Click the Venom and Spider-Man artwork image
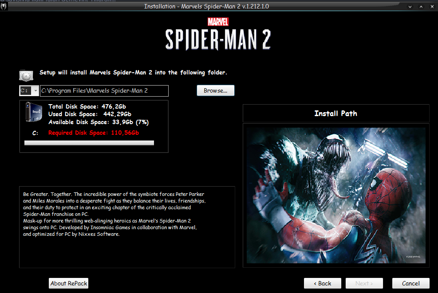This screenshot has height=293, width=438. coord(336,195)
